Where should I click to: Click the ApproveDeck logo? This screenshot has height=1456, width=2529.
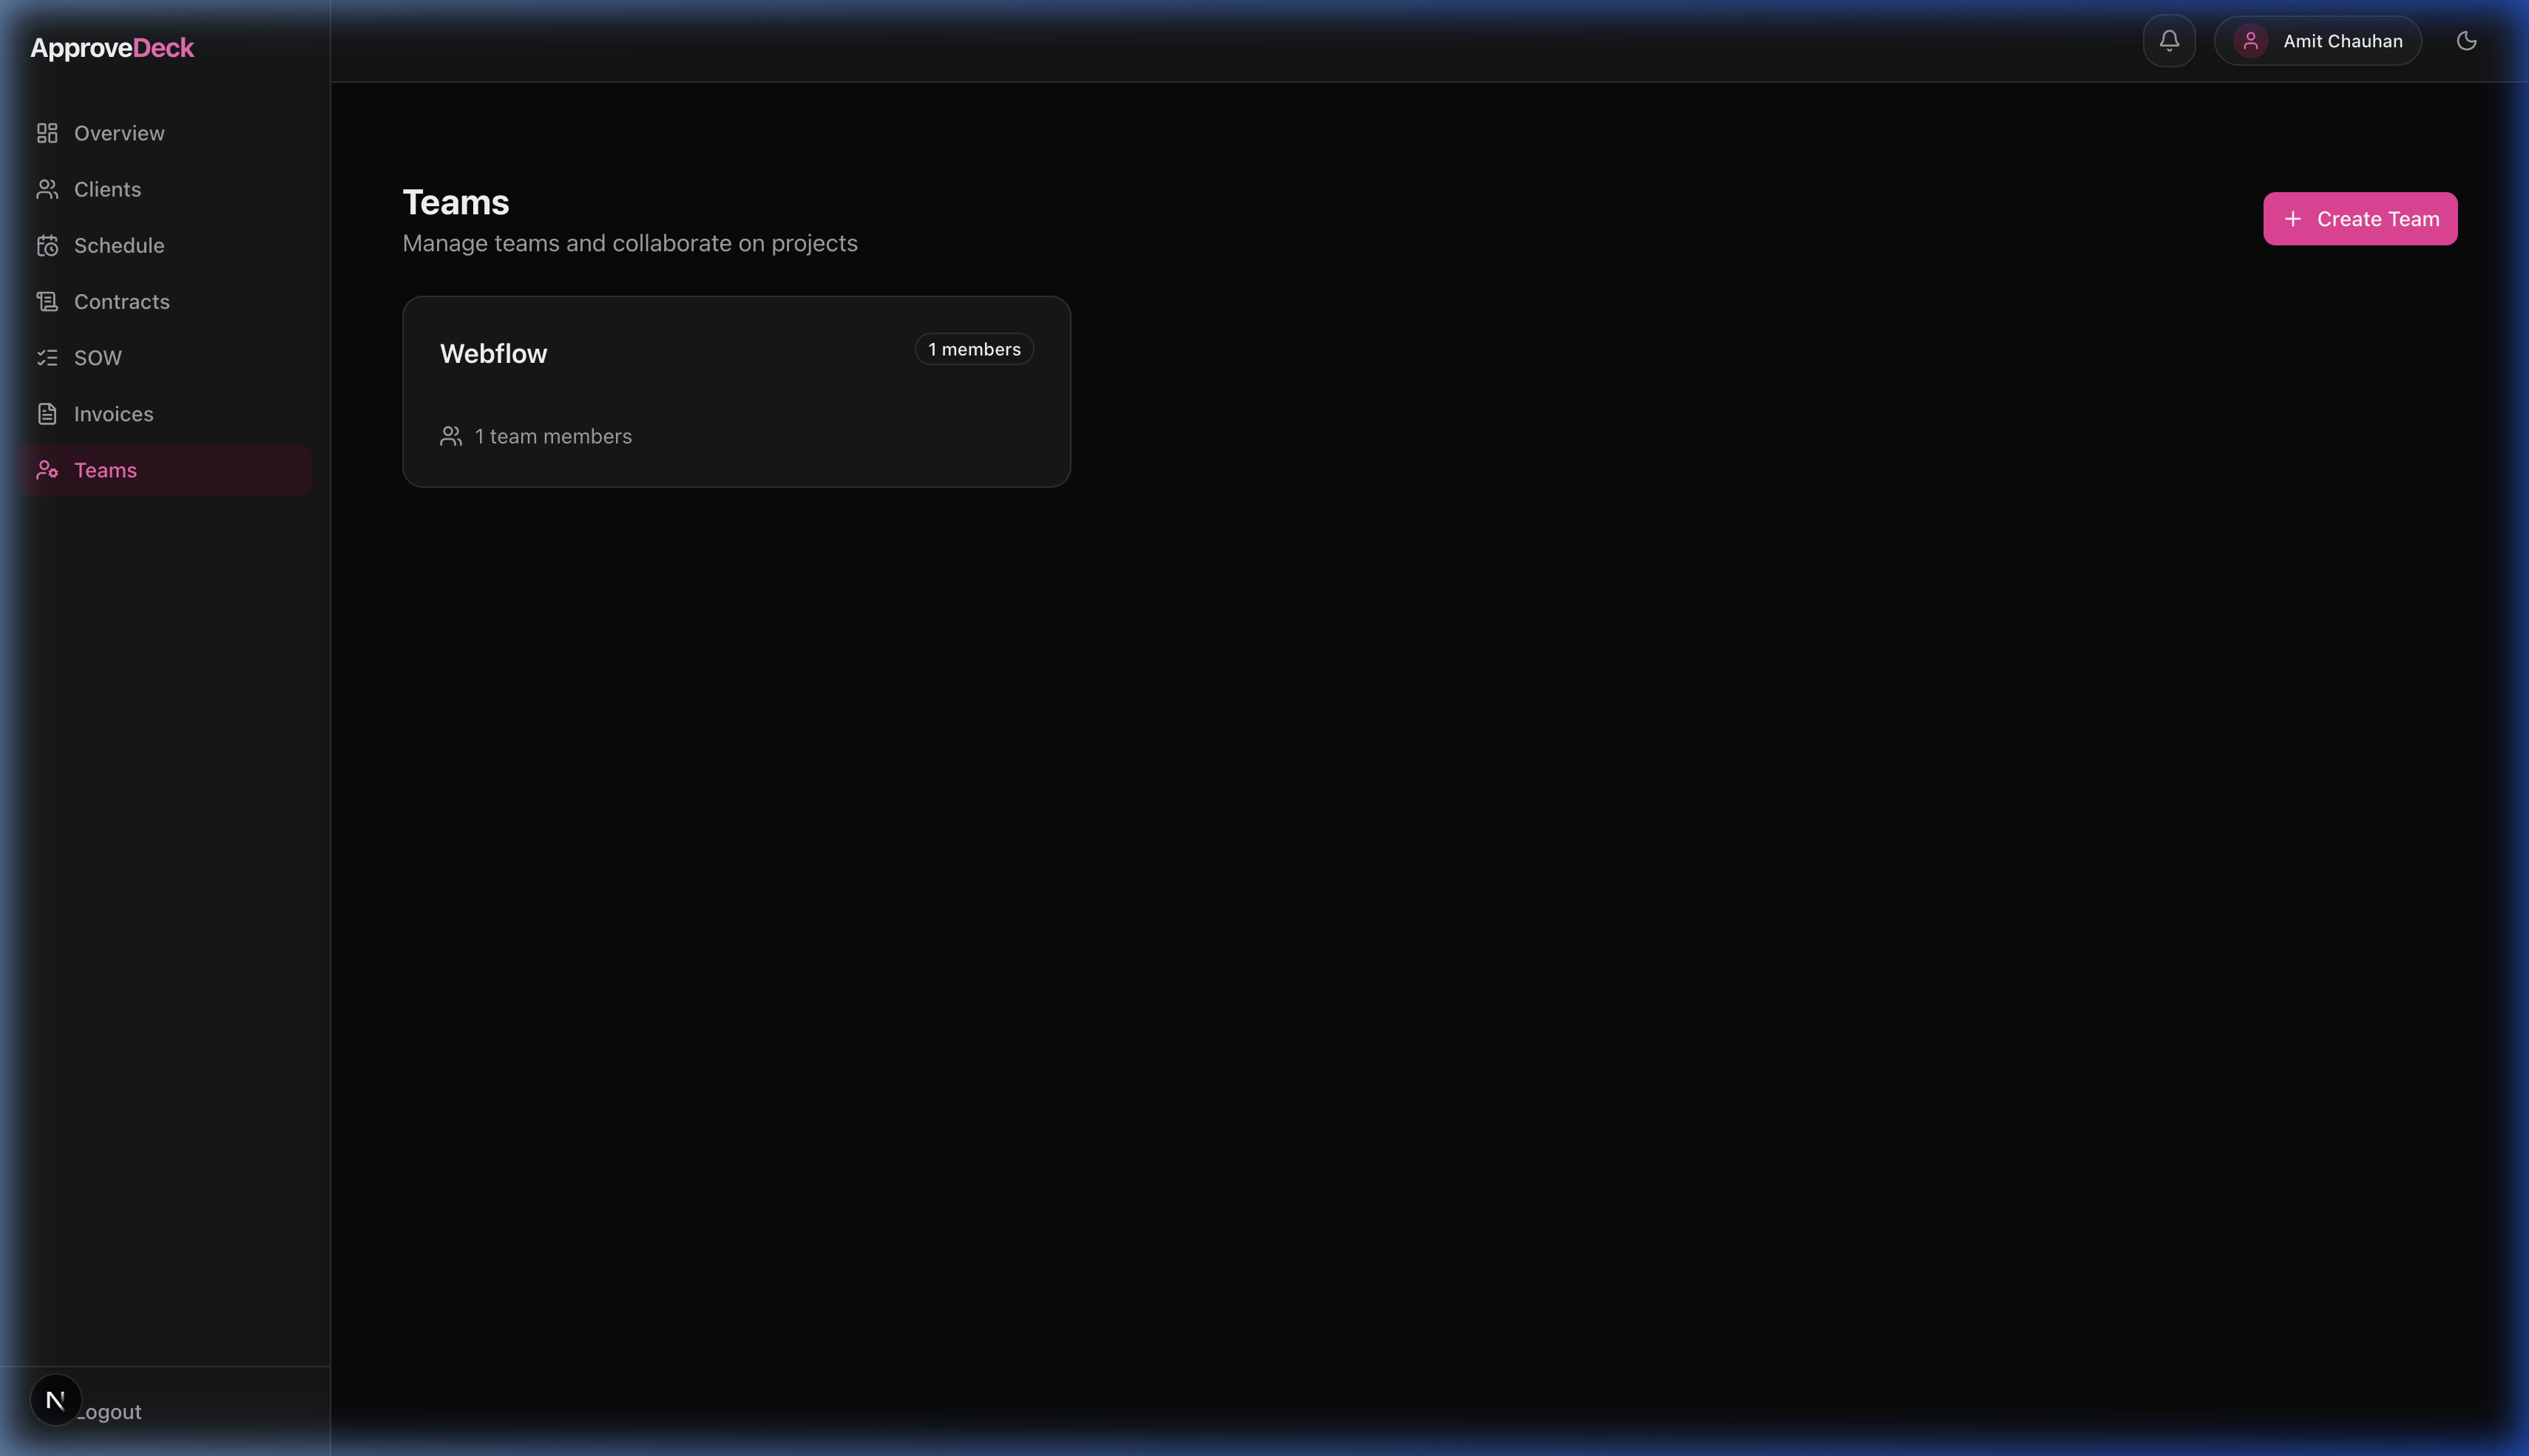point(112,48)
